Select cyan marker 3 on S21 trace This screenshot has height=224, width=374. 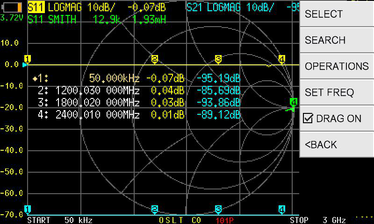pyautogui.click(x=218, y=210)
